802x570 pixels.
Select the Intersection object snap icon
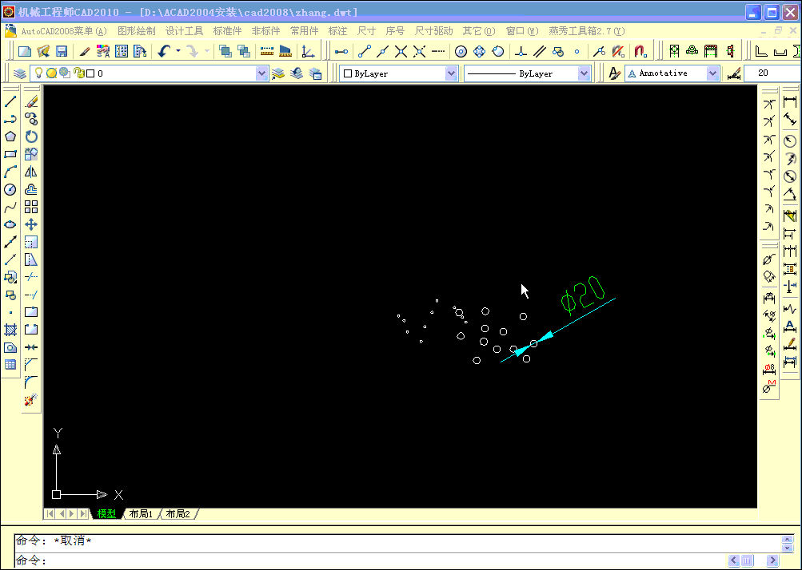401,51
